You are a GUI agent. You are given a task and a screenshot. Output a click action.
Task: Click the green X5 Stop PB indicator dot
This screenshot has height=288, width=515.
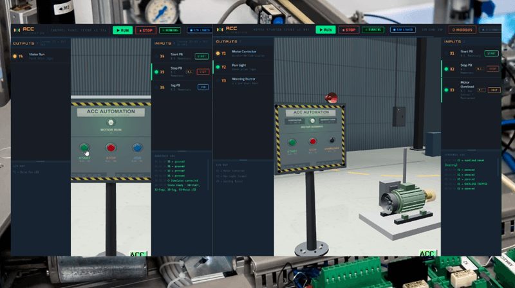(156, 72)
